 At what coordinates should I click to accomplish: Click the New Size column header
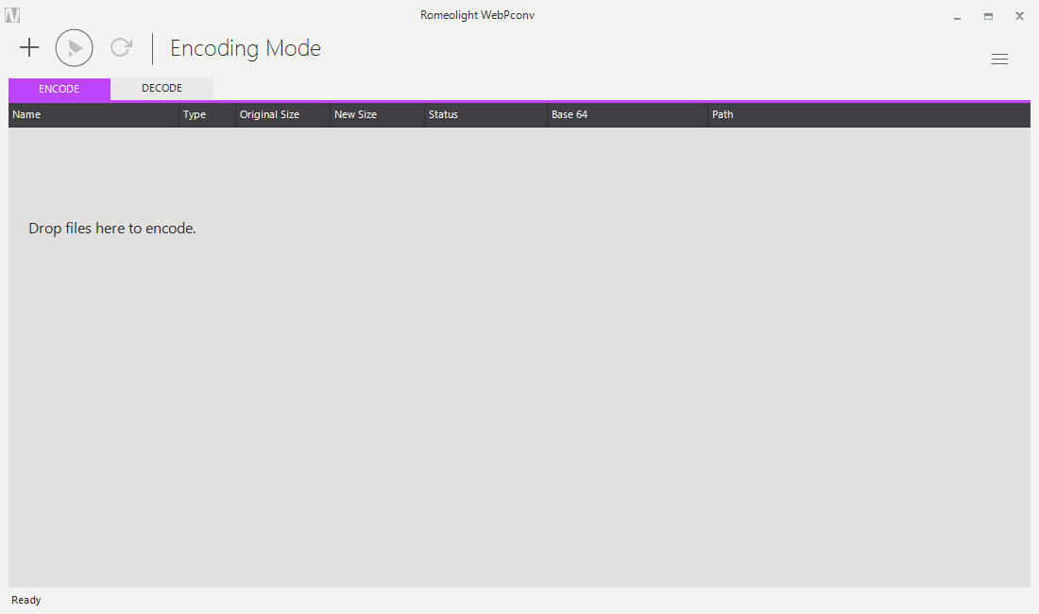(x=356, y=114)
